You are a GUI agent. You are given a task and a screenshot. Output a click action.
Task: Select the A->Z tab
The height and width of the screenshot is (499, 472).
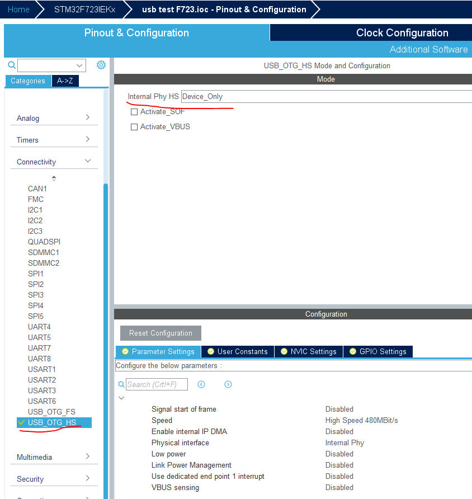[65, 81]
